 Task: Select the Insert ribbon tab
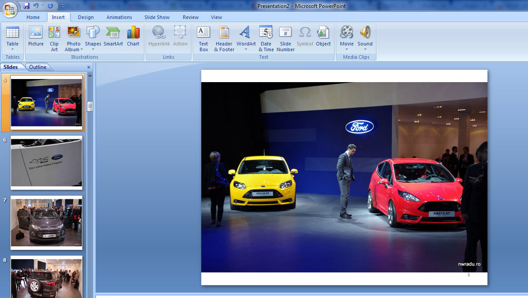coord(58,17)
